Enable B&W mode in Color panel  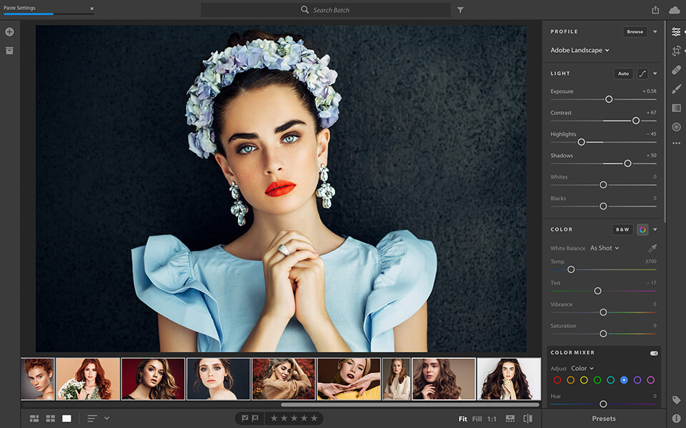click(x=622, y=229)
